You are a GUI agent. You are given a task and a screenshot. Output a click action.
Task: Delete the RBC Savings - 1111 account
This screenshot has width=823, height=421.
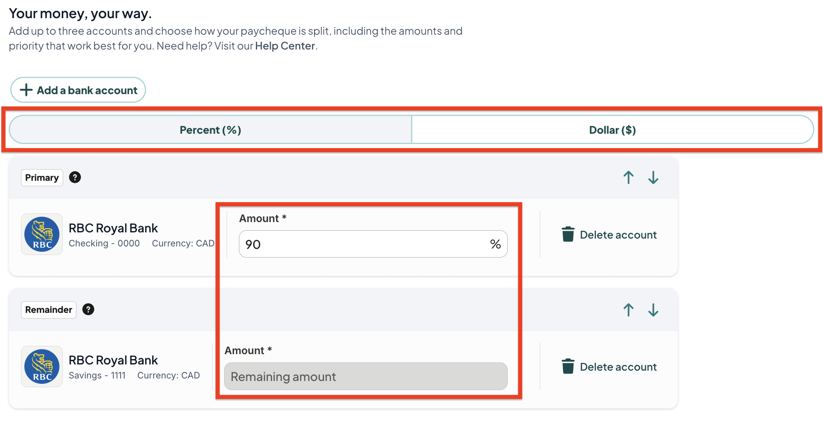(609, 367)
